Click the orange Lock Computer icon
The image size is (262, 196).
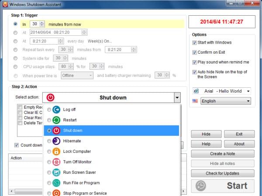[56, 151]
